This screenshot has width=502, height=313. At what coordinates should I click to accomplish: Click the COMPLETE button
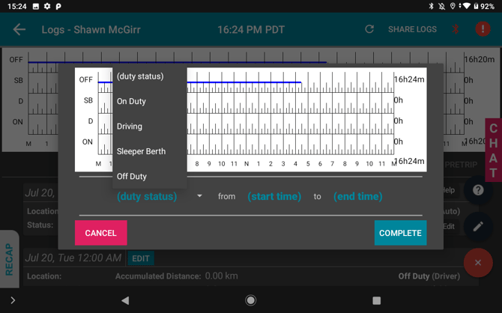pyautogui.click(x=401, y=233)
